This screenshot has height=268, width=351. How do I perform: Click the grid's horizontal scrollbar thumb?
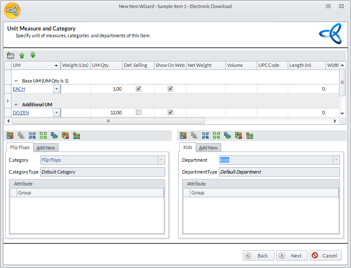coord(108,121)
